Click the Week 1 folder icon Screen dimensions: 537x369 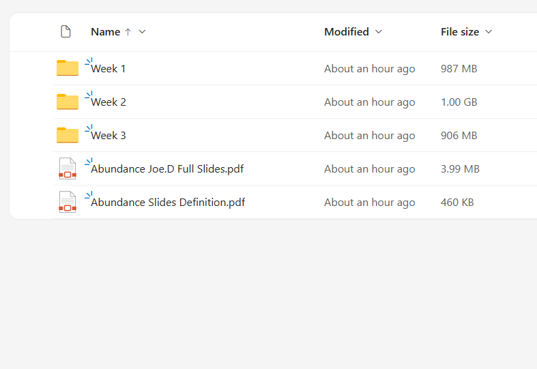pos(68,68)
